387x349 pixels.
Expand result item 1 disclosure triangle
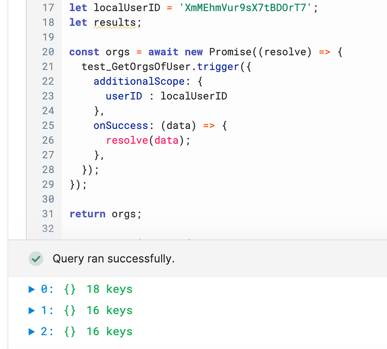(x=32, y=310)
